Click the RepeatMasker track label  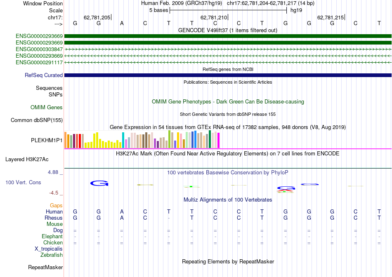pos(45,267)
